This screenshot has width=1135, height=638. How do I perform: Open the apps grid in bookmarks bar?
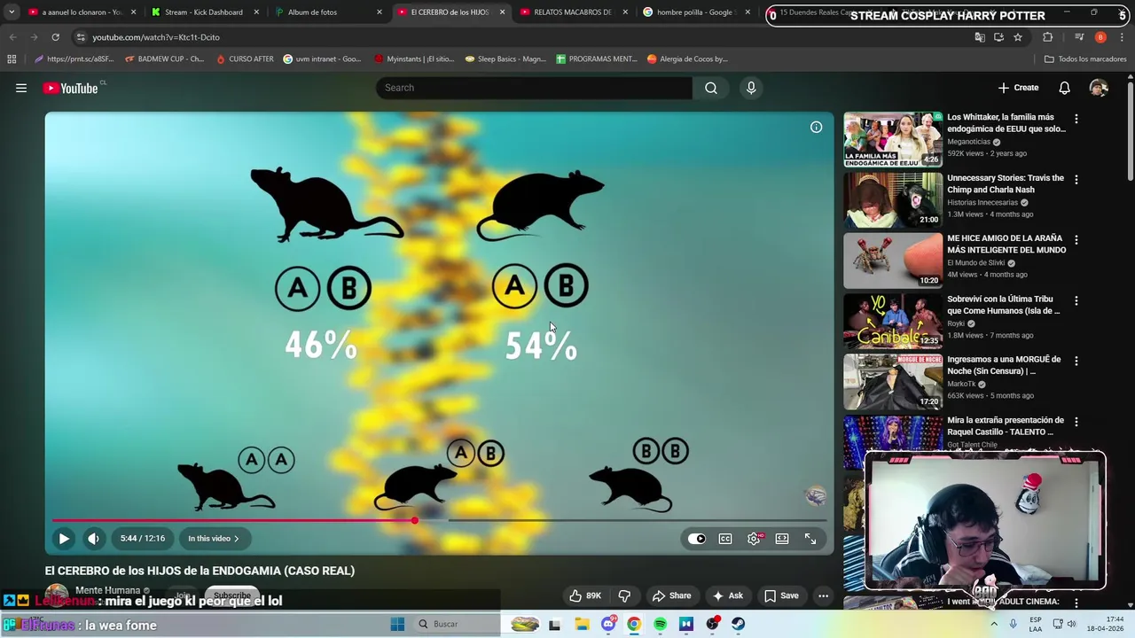(12, 59)
